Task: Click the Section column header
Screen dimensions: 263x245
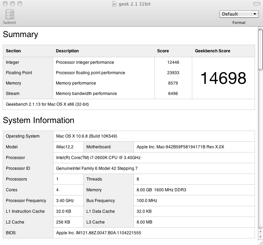Action: [x=14, y=51]
